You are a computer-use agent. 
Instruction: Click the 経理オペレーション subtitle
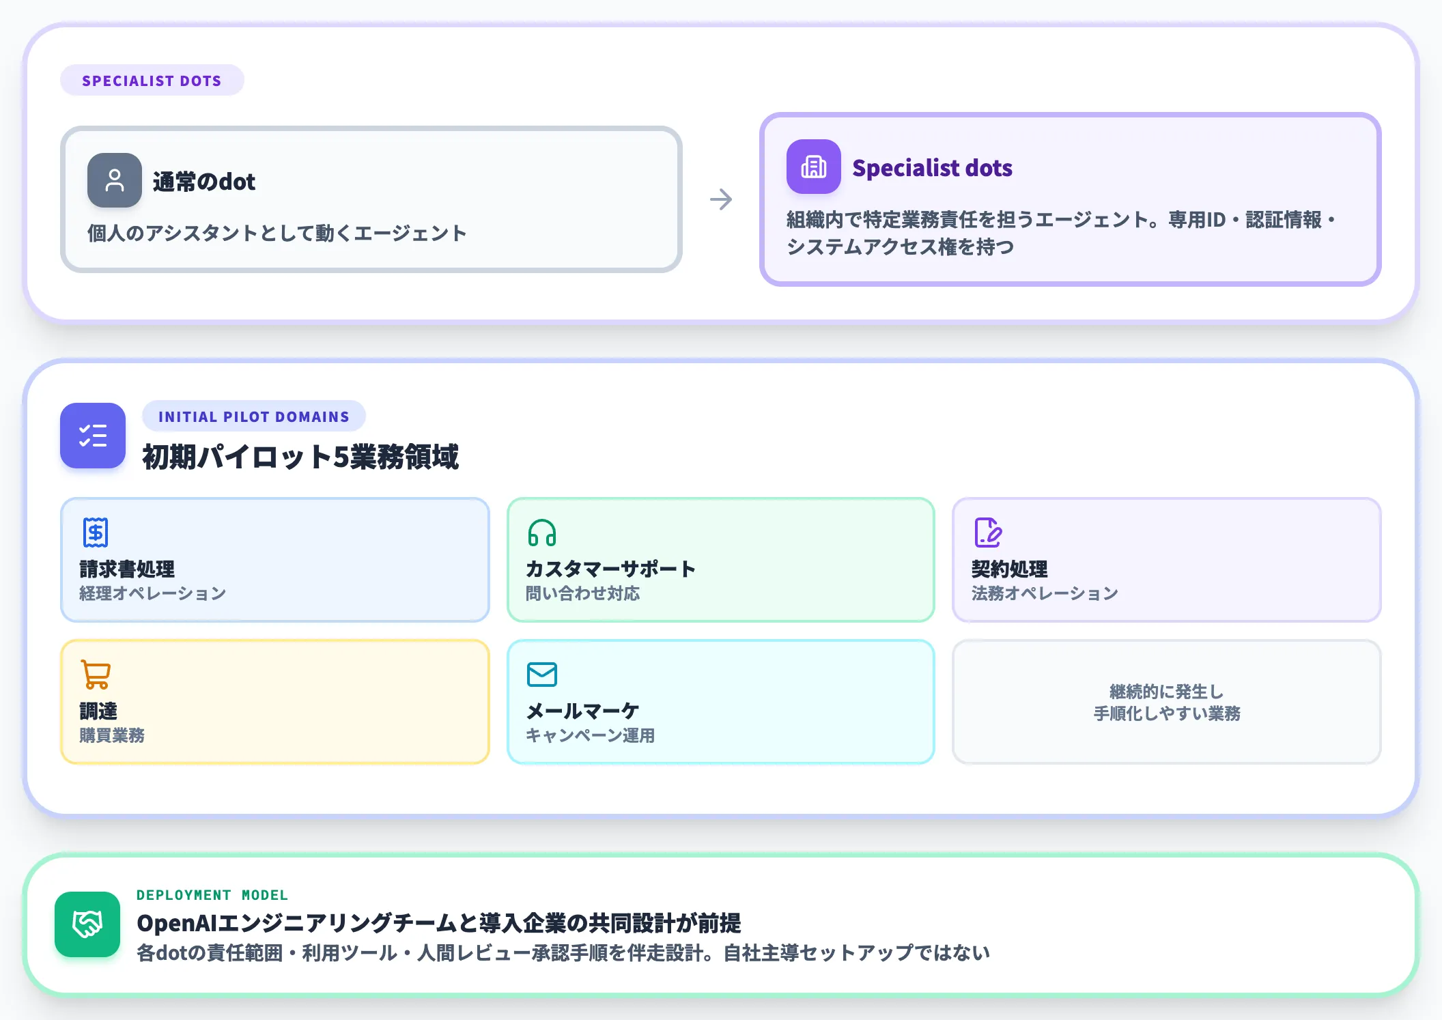[x=153, y=593]
